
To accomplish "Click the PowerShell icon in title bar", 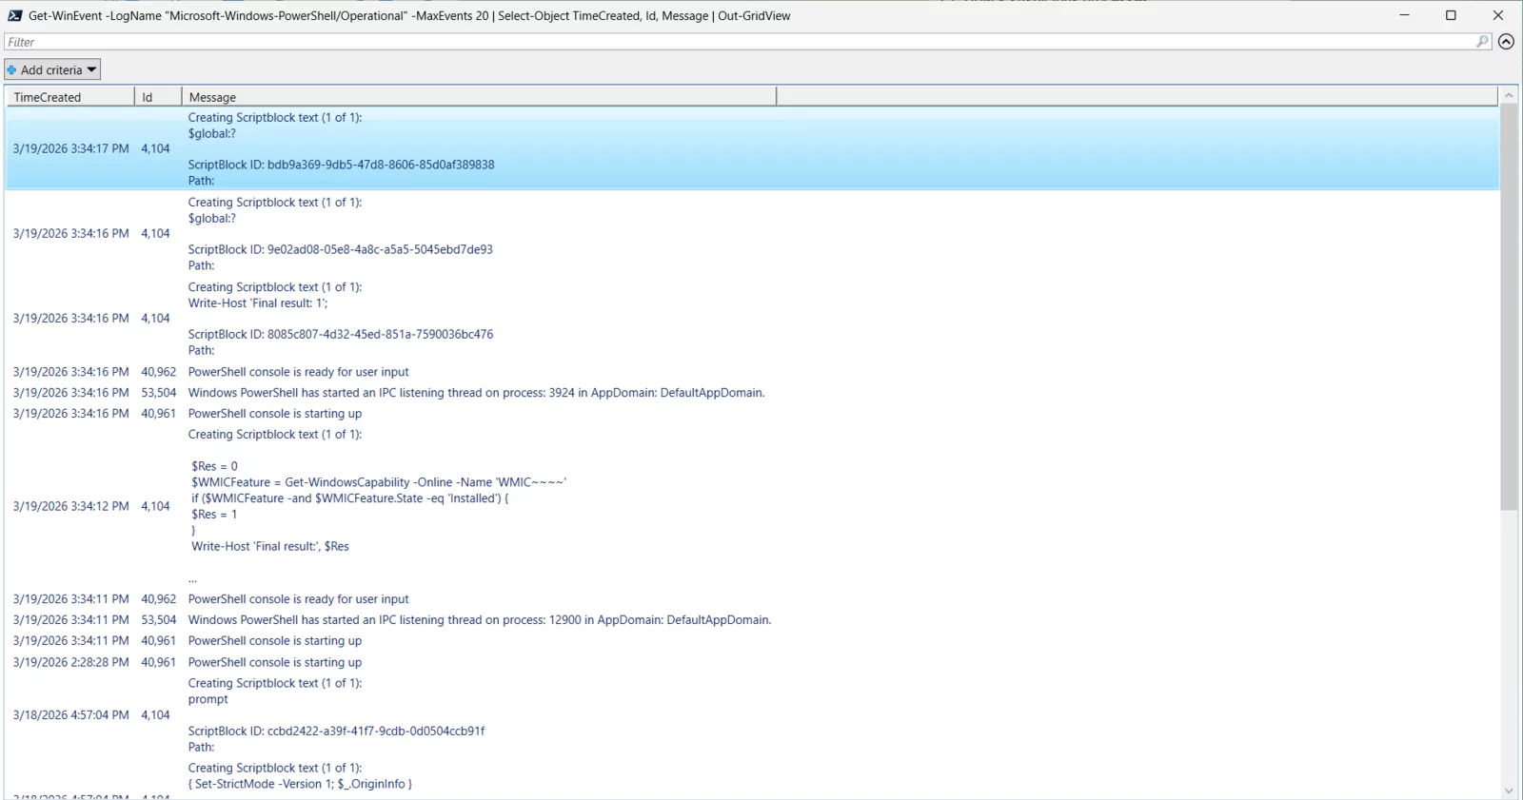I will click(14, 15).
